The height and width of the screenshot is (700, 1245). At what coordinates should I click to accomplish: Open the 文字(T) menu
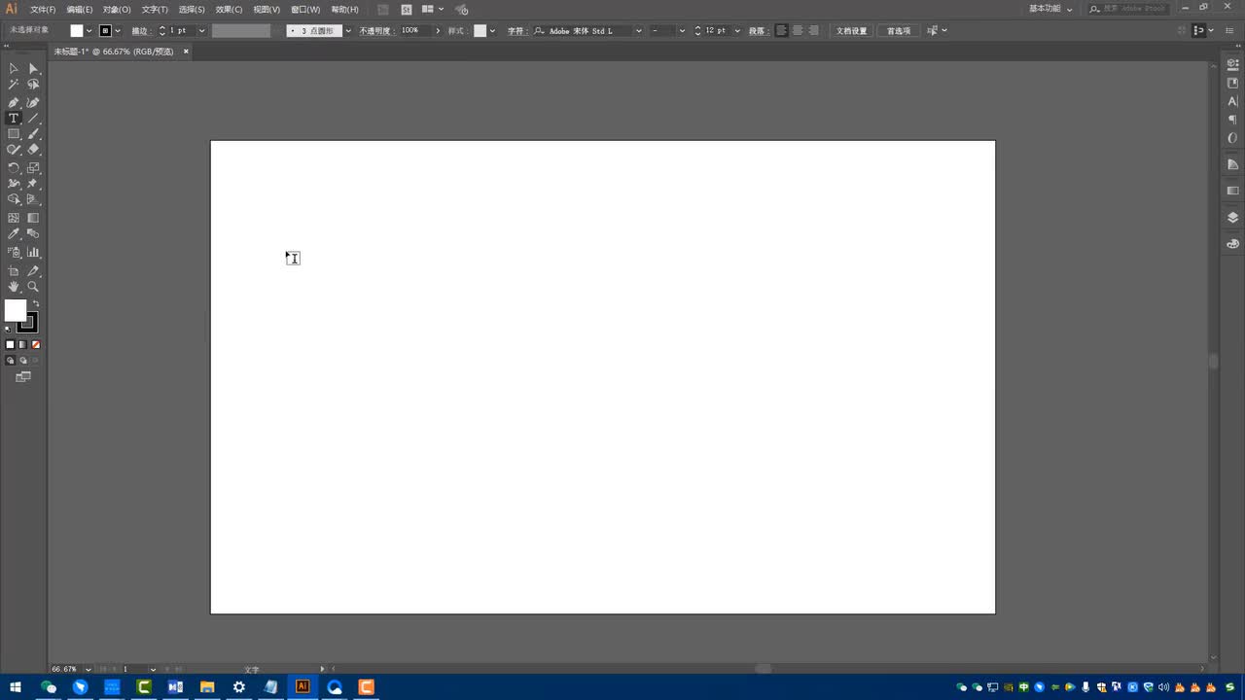(x=155, y=9)
